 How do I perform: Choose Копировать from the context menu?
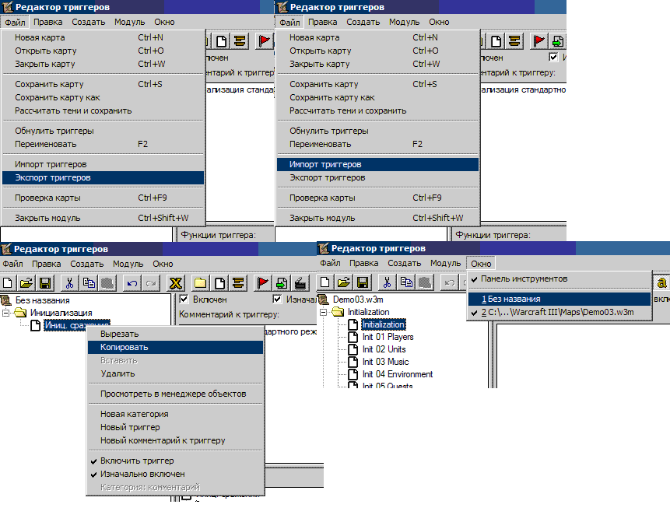tap(124, 347)
